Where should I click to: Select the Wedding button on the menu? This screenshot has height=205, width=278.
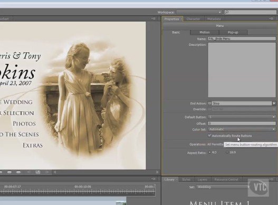coord(16,102)
